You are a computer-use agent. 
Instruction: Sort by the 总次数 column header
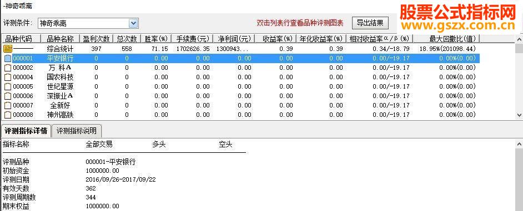click(x=127, y=39)
